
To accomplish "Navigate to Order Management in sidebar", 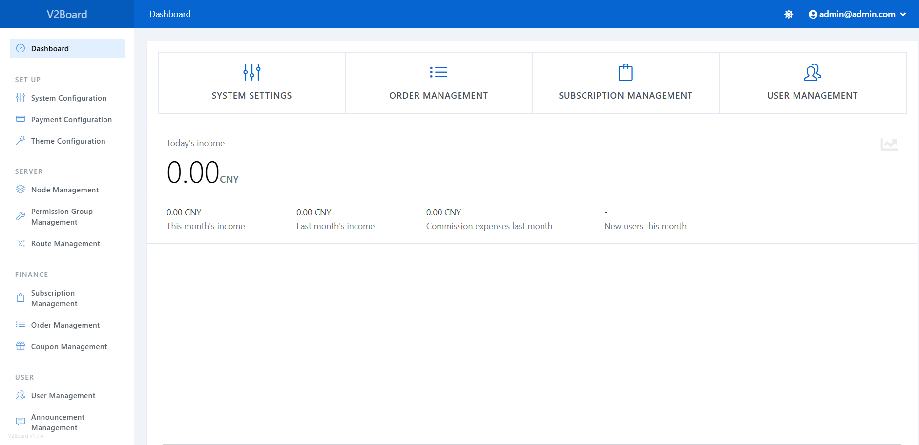I will click(x=65, y=325).
